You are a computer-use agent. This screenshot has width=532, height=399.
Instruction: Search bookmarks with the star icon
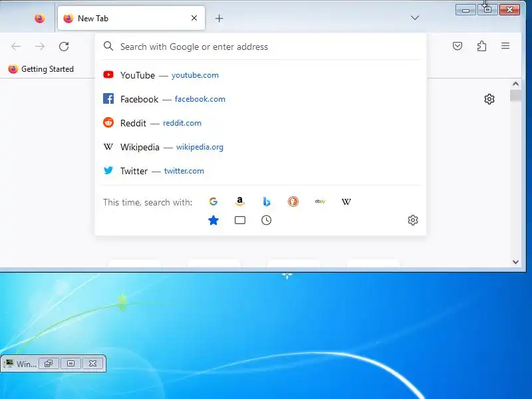pyautogui.click(x=213, y=220)
